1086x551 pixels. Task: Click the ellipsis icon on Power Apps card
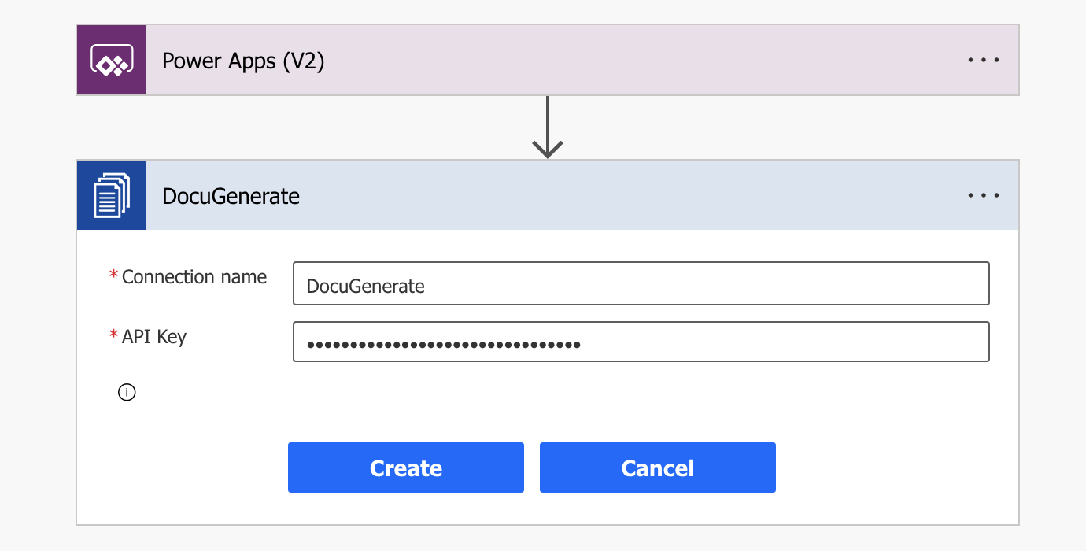[983, 59]
